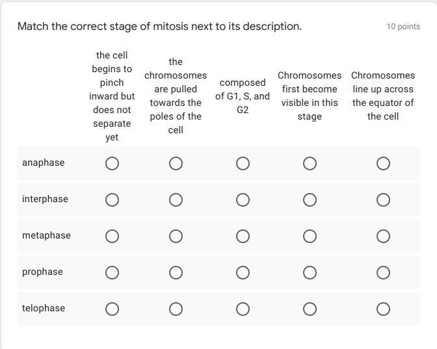Choose metaphase for 'cell begins to pinch inward'
This screenshot has width=437, height=349.
[112, 236]
